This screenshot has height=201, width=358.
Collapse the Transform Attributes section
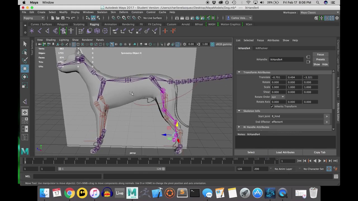coord(239,72)
